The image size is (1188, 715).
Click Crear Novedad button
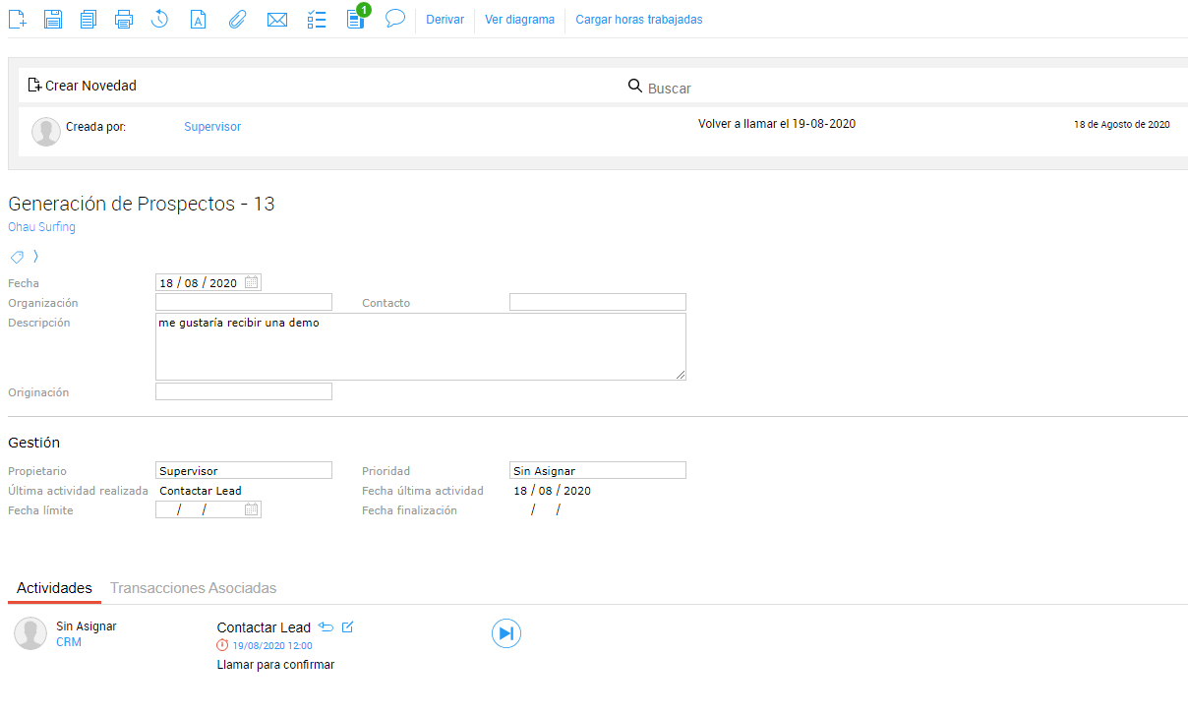point(83,86)
